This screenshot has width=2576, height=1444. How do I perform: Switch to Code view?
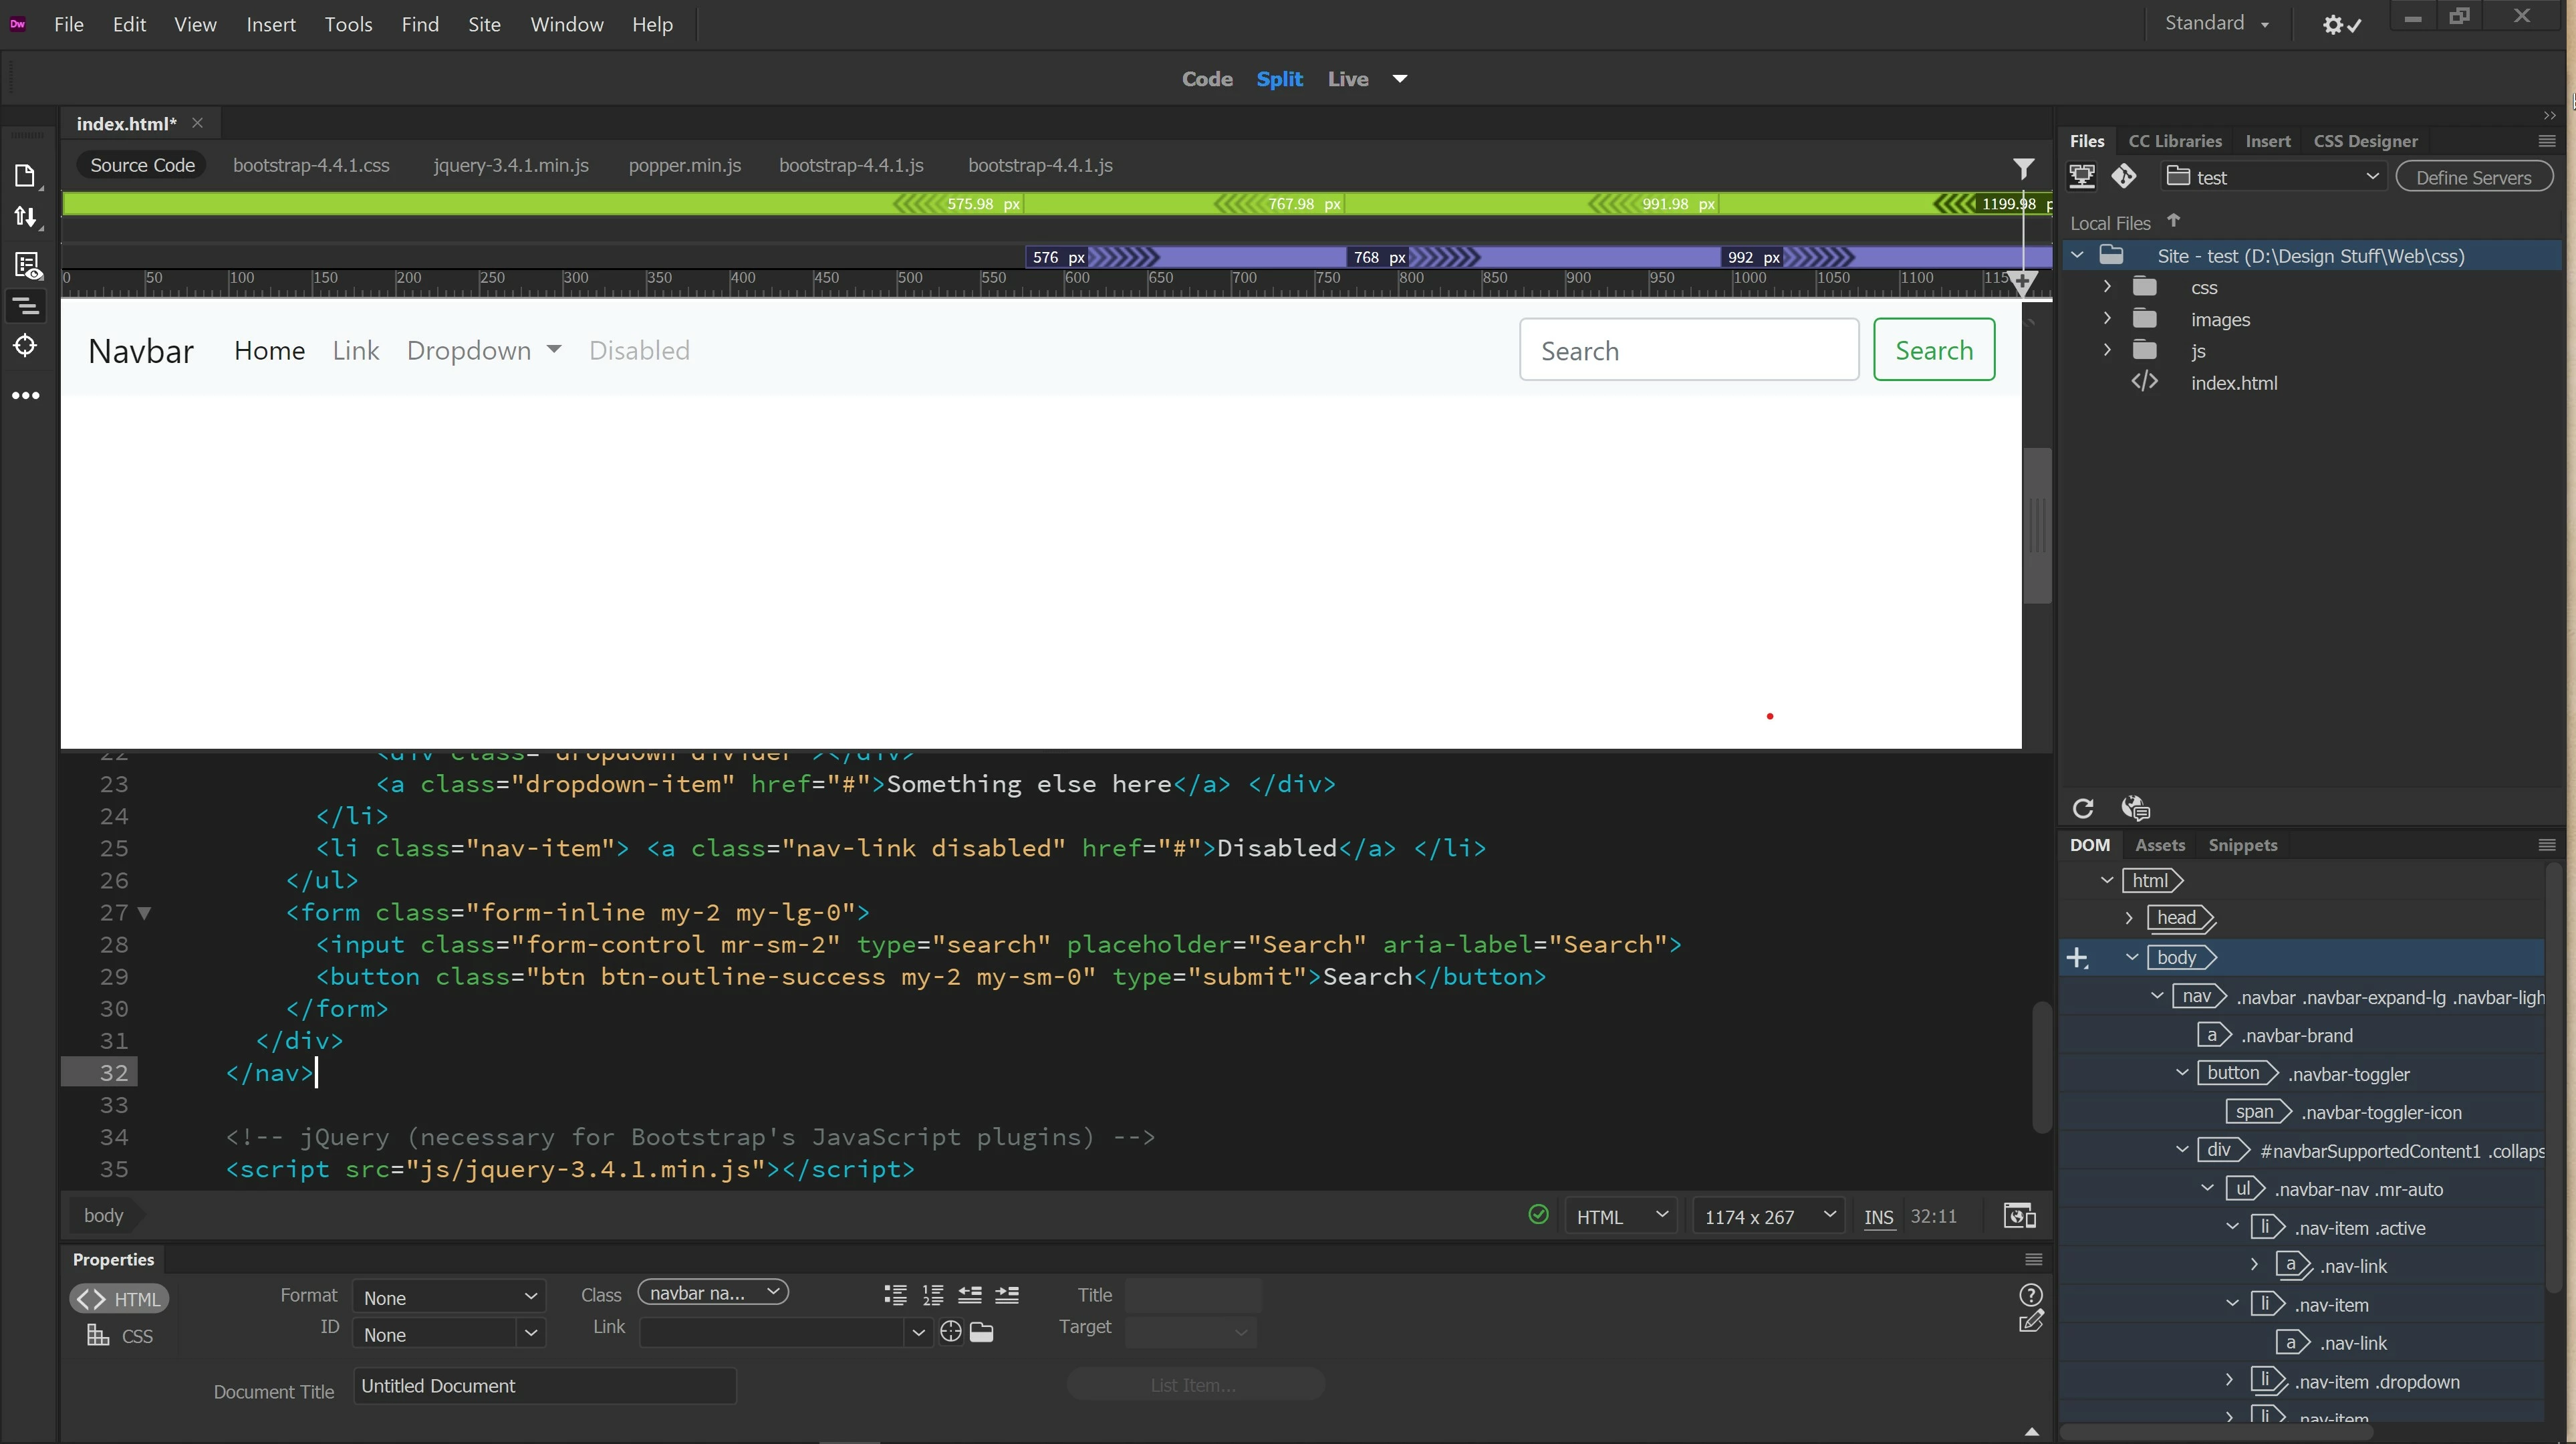[x=1206, y=79]
